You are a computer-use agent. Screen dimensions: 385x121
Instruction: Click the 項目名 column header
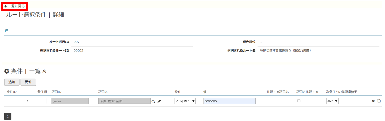103,92
